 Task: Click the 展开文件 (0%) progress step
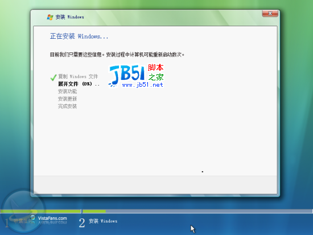(79, 84)
